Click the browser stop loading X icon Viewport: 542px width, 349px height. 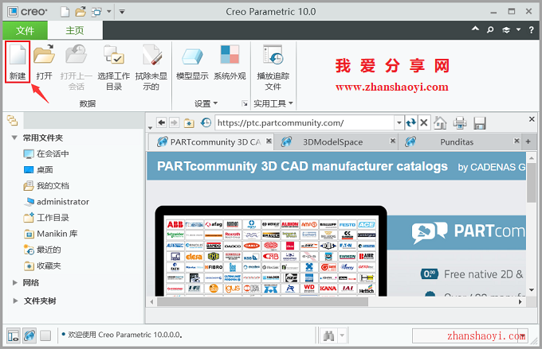click(x=424, y=122)
